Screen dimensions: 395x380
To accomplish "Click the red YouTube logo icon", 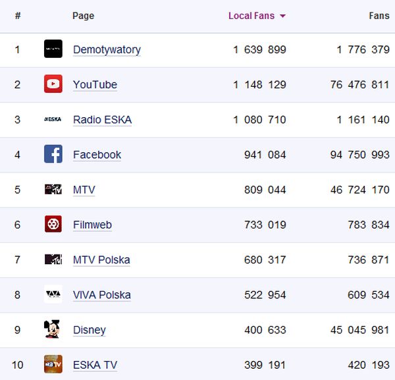I will click(x=53, y=84).
